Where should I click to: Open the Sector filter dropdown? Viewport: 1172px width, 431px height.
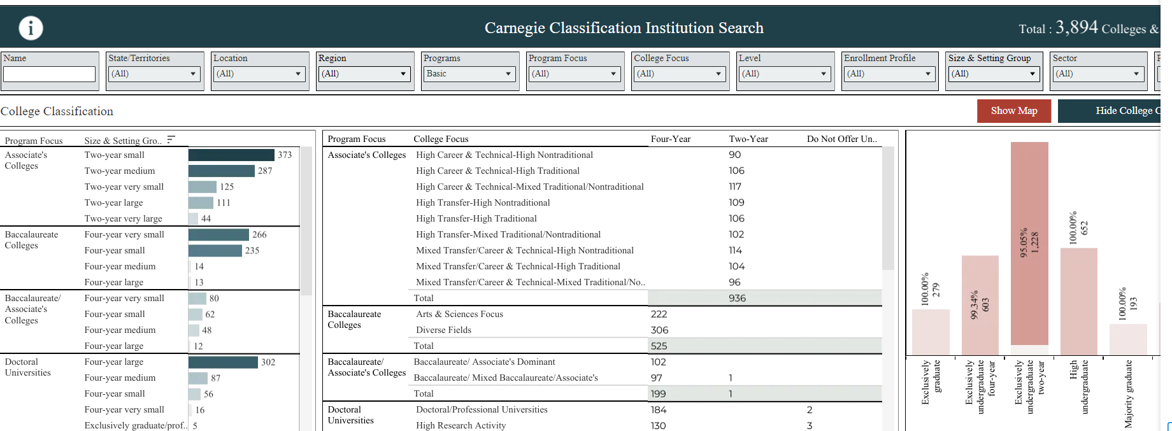point(1098,74)
